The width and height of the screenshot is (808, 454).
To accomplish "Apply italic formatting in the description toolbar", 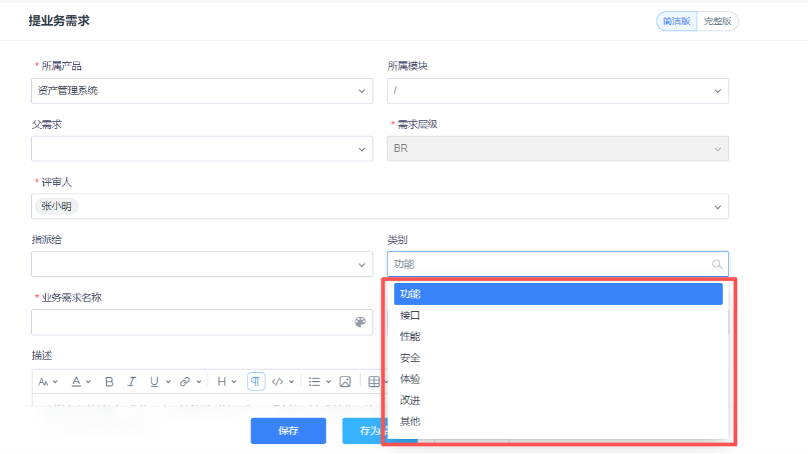I will pyautogui.click(x=131, y=381).
